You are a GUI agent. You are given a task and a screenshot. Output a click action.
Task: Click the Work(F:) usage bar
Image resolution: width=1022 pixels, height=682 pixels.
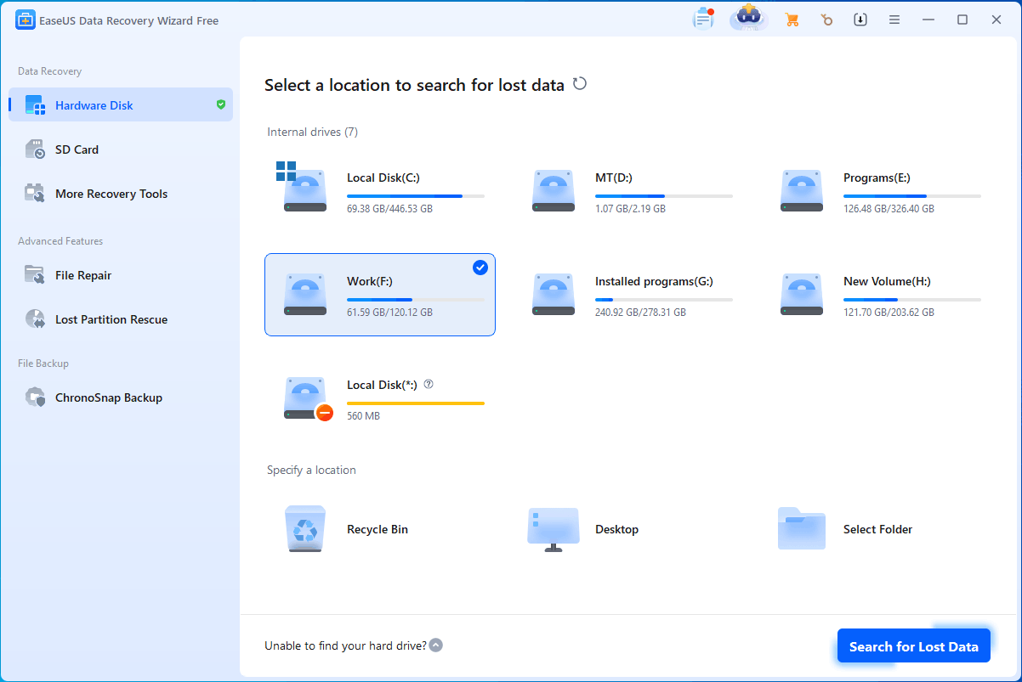[x=416, y=300]
